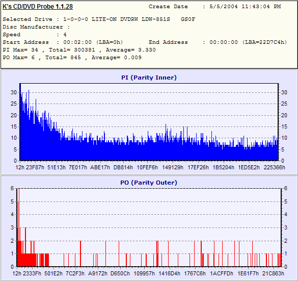Click the 21C863h label on the PO x-axis
298x281 pixels.
pyautogui.click(x=273, y=273)
